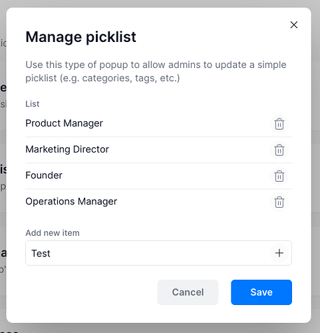Screen dimensions: 320x333
Task: Place cursor on the word Test
Action: (x=41, y=253)
